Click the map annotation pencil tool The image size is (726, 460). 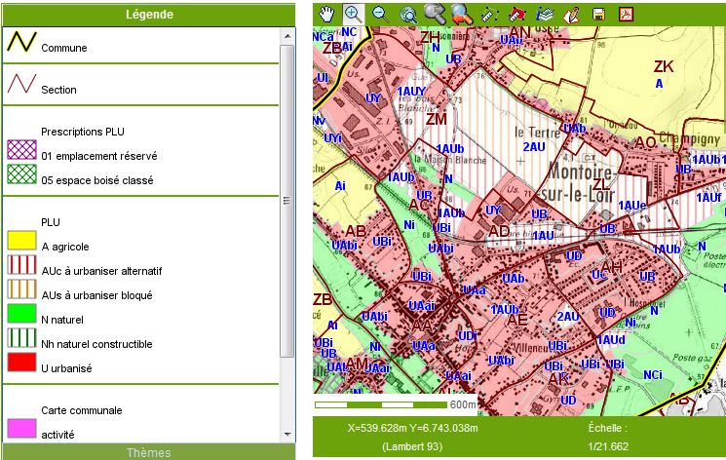click(x=572, y=14)
